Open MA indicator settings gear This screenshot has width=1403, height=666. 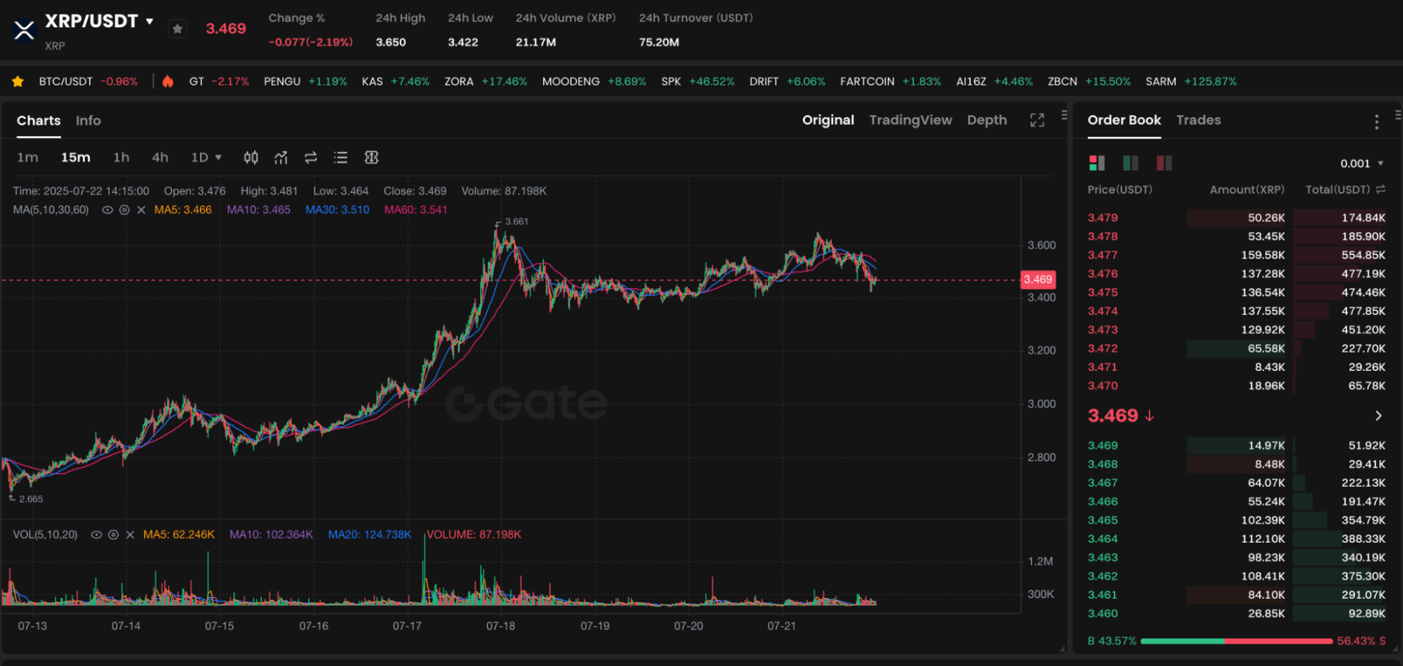pyautogui.click(x=124, y=210)
